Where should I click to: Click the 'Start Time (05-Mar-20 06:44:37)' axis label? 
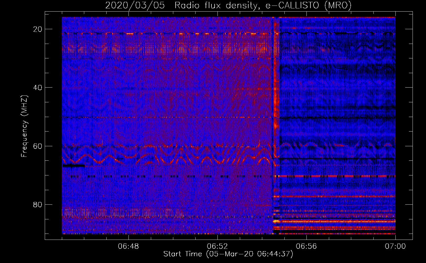click(x=228, y=254)
